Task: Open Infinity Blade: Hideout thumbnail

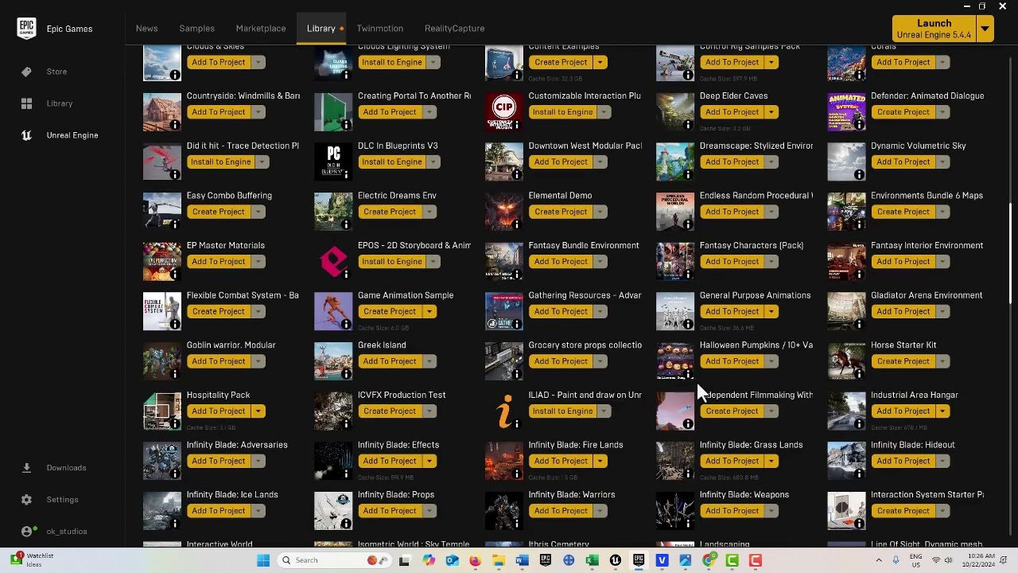Action: [x=846, y=461]
